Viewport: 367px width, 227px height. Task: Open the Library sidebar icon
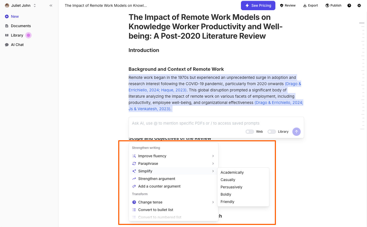coord(7,35)
